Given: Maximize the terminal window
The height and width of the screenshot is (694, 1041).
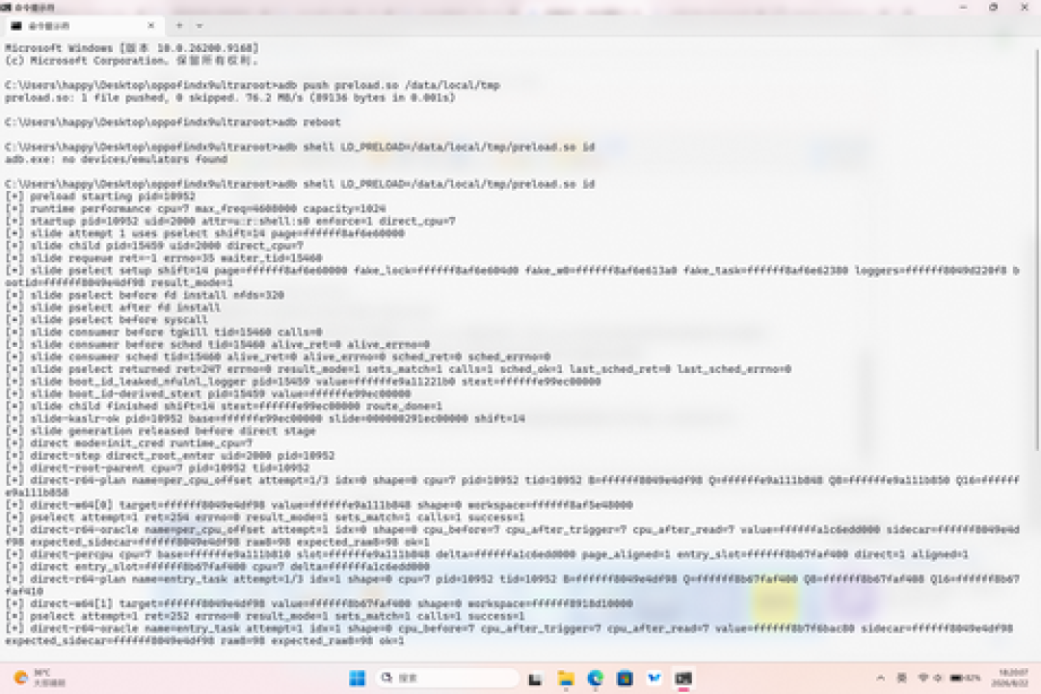Looking at the screenshot, I should (x=993, y=8).
